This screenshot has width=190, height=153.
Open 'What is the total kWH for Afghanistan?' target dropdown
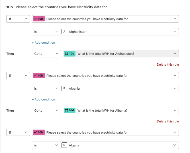[x=121, y=54]
